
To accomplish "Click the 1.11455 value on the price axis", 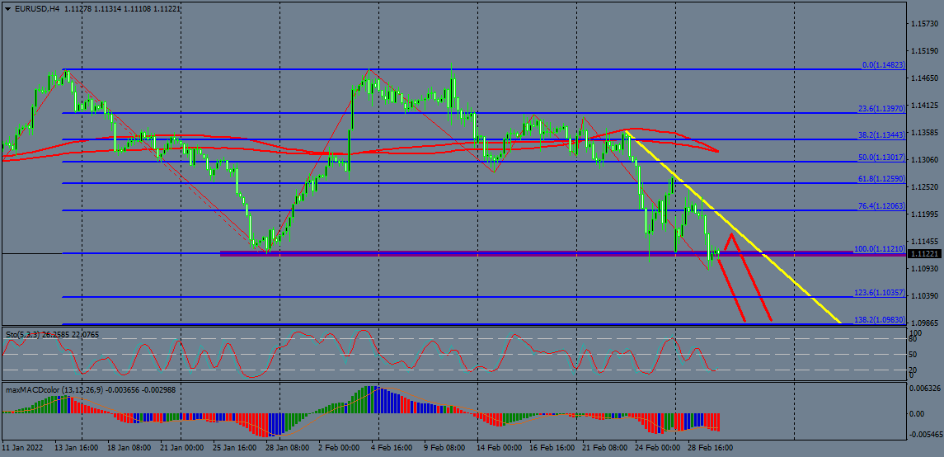I will pyautogui.click(x=927, y=242).
